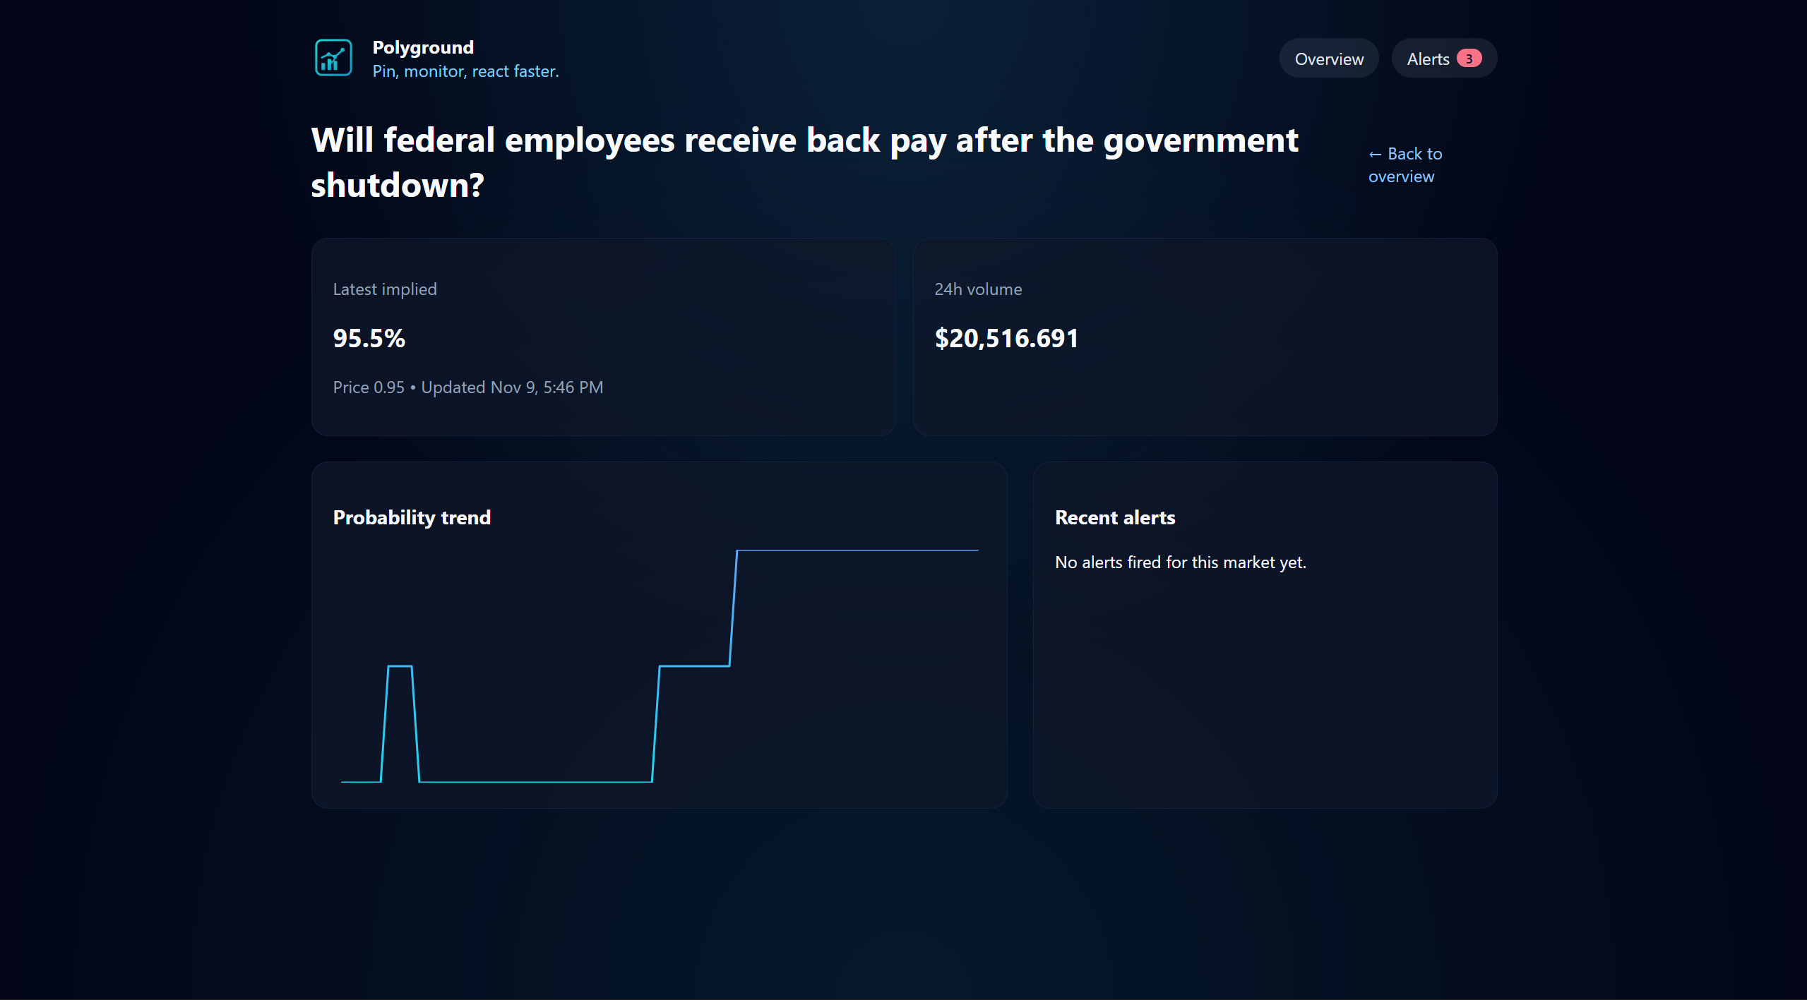
Task: Click the top plateau of trend line
Action: 857,550
